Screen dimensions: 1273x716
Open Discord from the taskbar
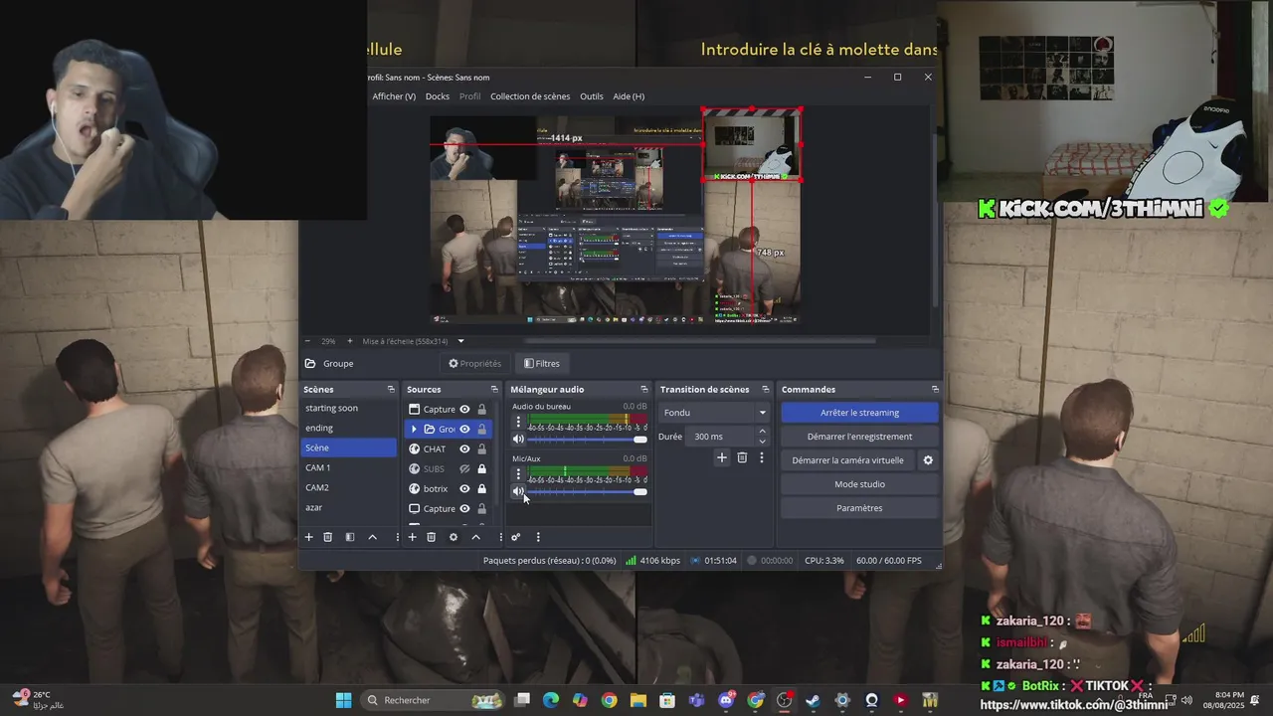point(726,700)
